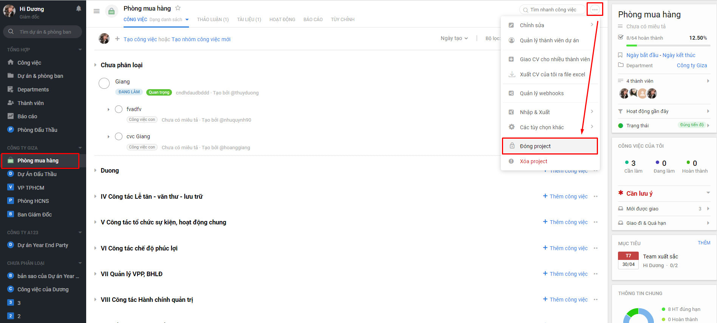The height and width of the screenshot is (323, 717).
Task: Select Giao CV cho nhiều thành viên
Action: tap(550, 59)
